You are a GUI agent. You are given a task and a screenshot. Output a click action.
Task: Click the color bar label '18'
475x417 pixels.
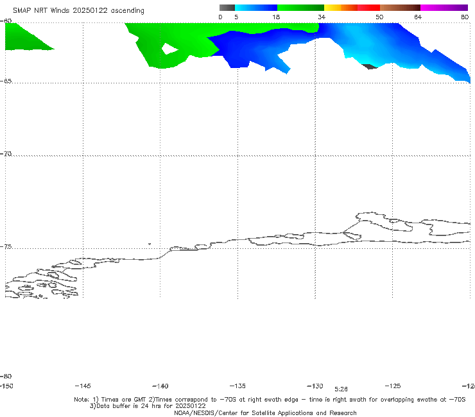[x=276, y=17]
